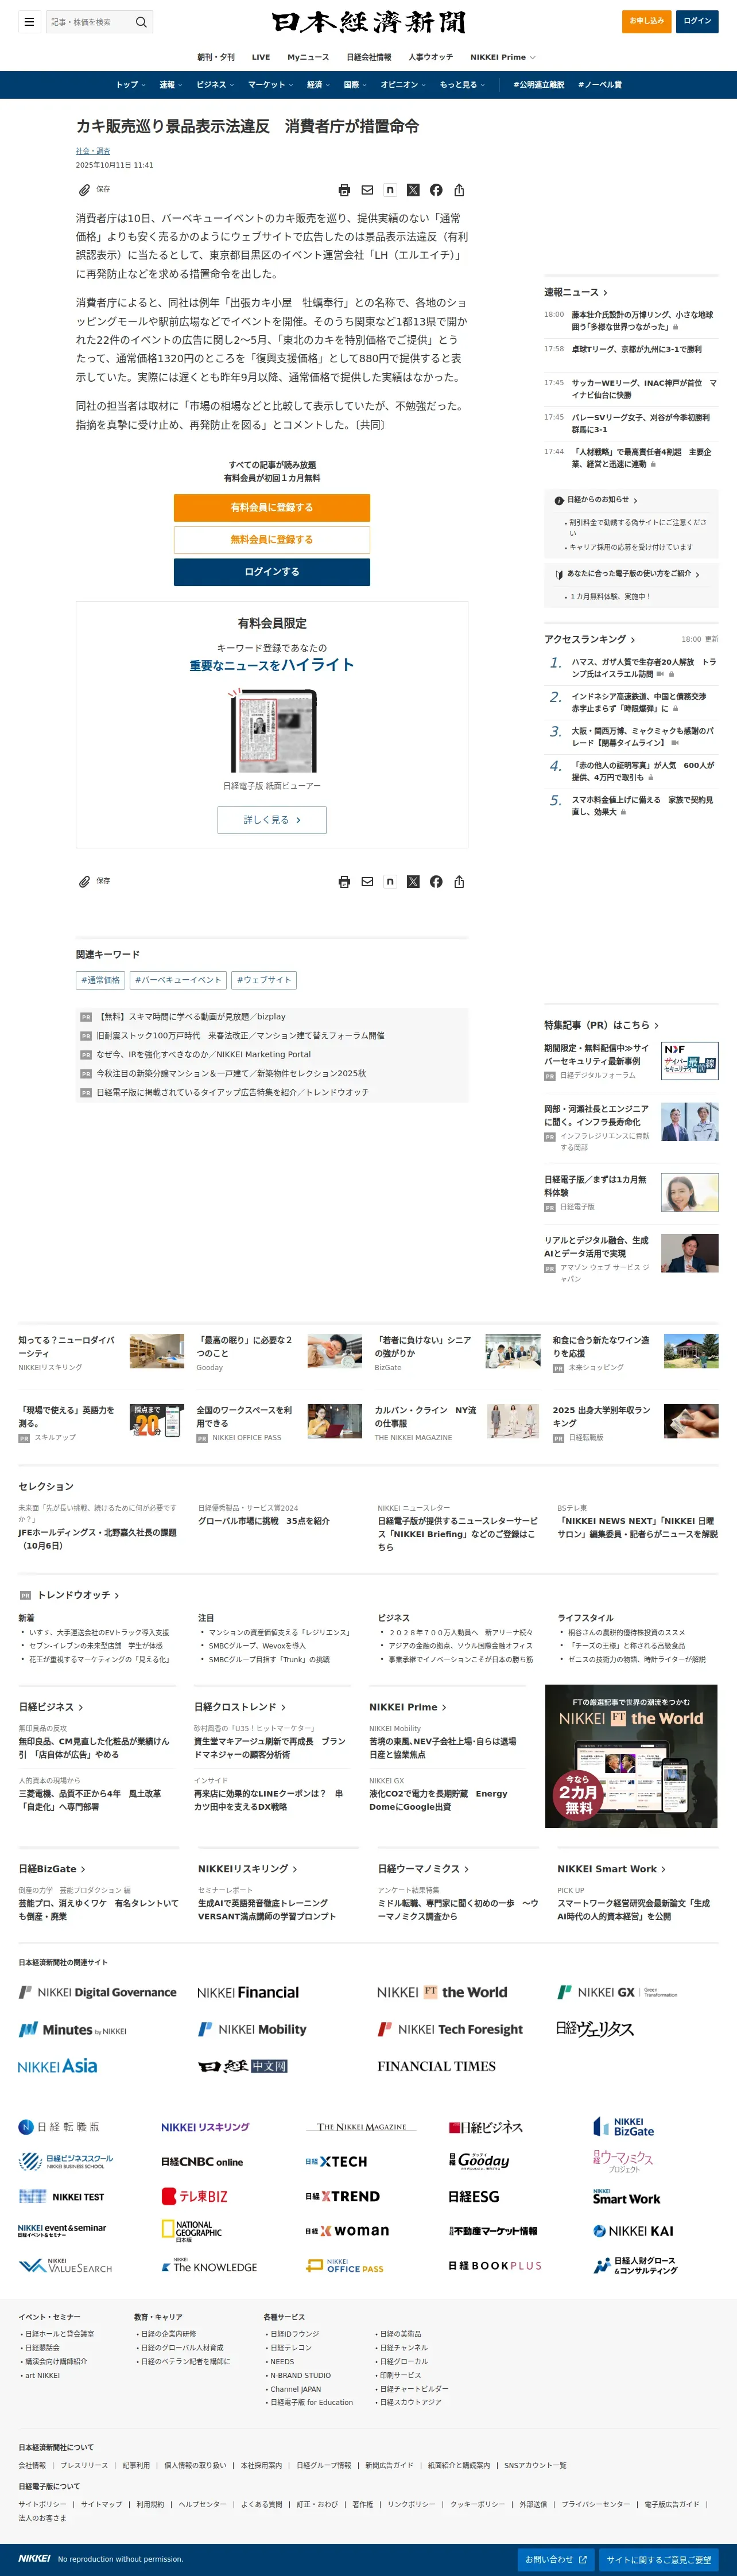Viewport: 737px width, 2576px height.
Task: Open the NATIONAL GEOGRAPHIC logo link
Action: coord(192,2231)
